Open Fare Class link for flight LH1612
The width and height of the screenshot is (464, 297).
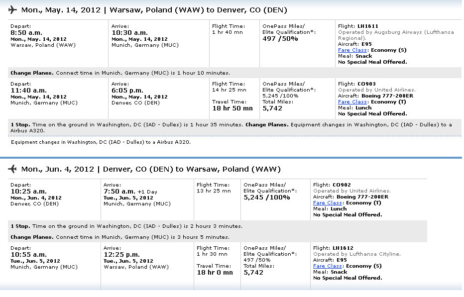click(328, 266)
